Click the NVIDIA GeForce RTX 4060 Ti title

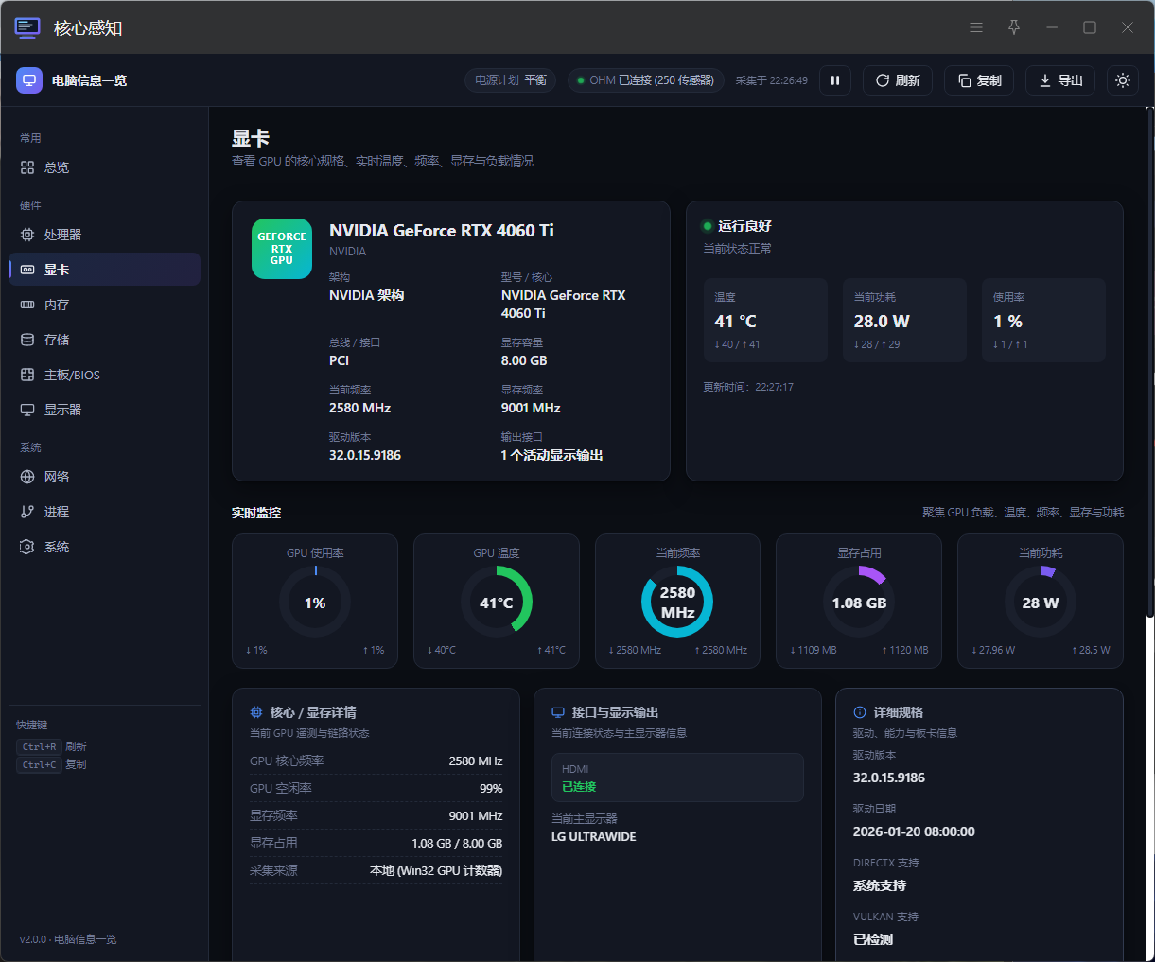click(442, 230)
